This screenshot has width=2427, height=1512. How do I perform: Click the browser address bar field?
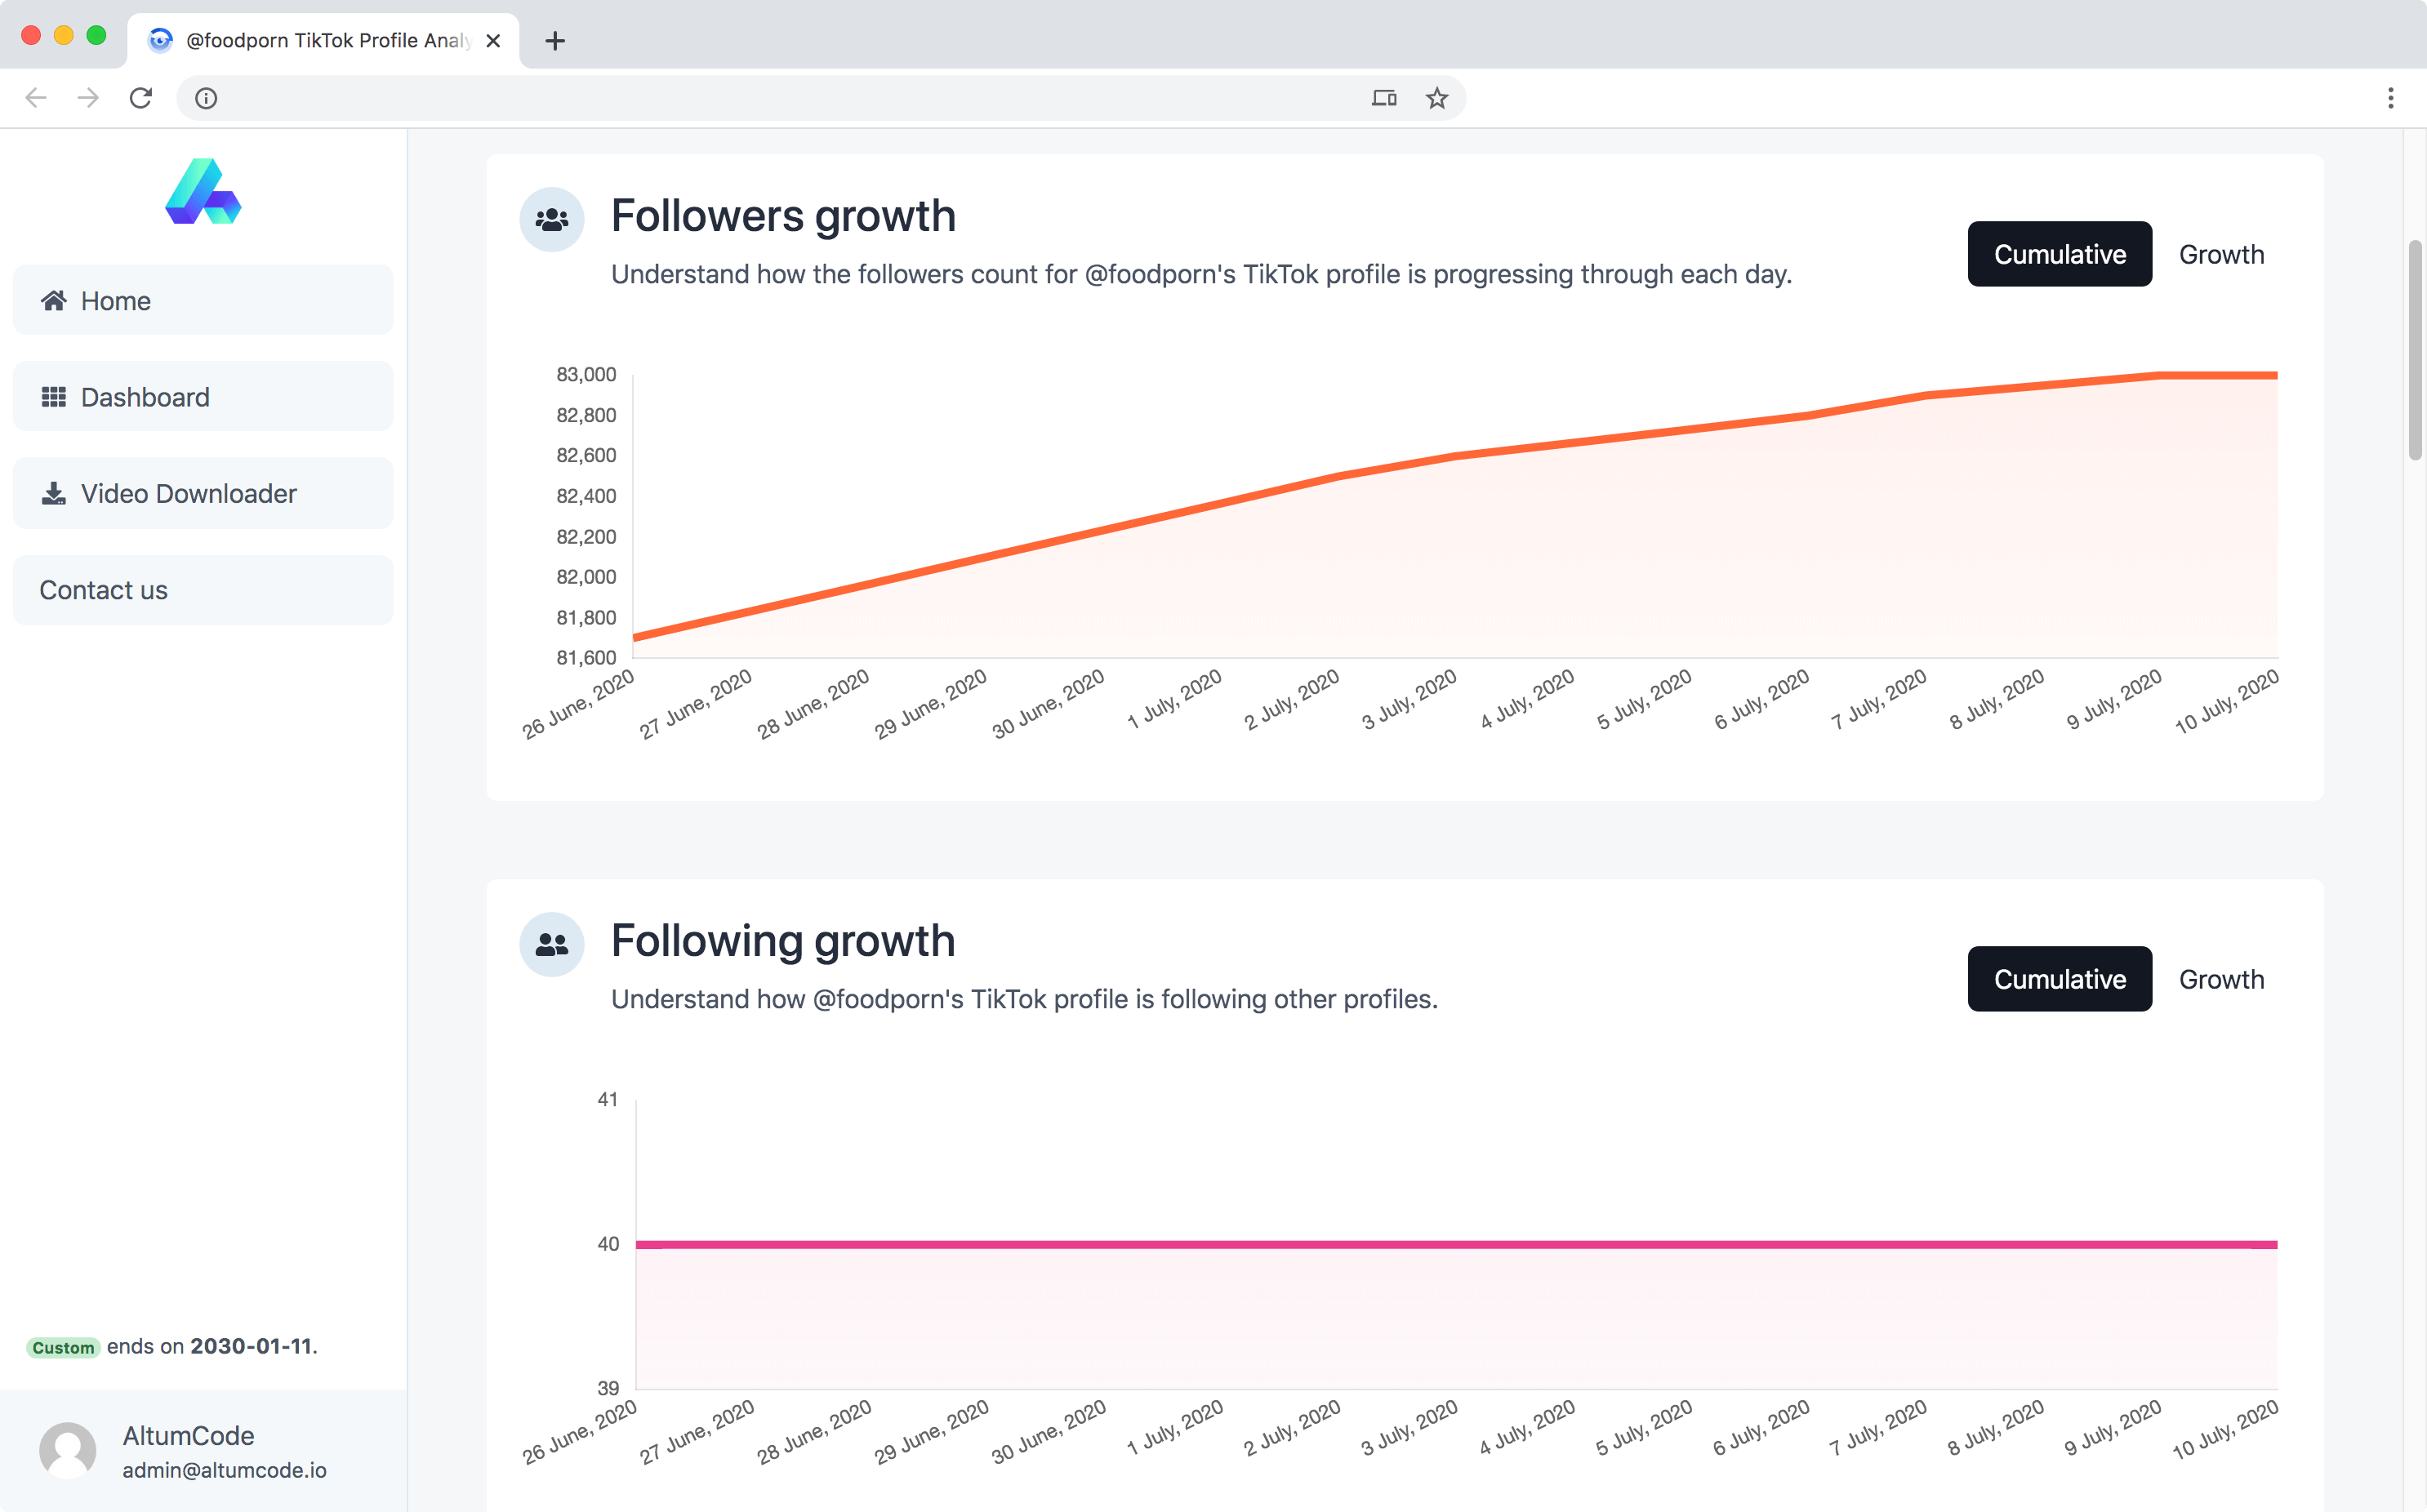click(x=780, y=98)
